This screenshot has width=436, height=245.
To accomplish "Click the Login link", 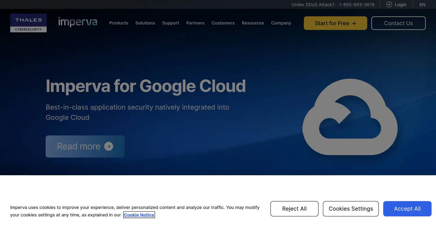I will pos(401,4).
